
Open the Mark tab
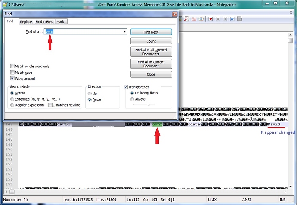coord(60,22)
